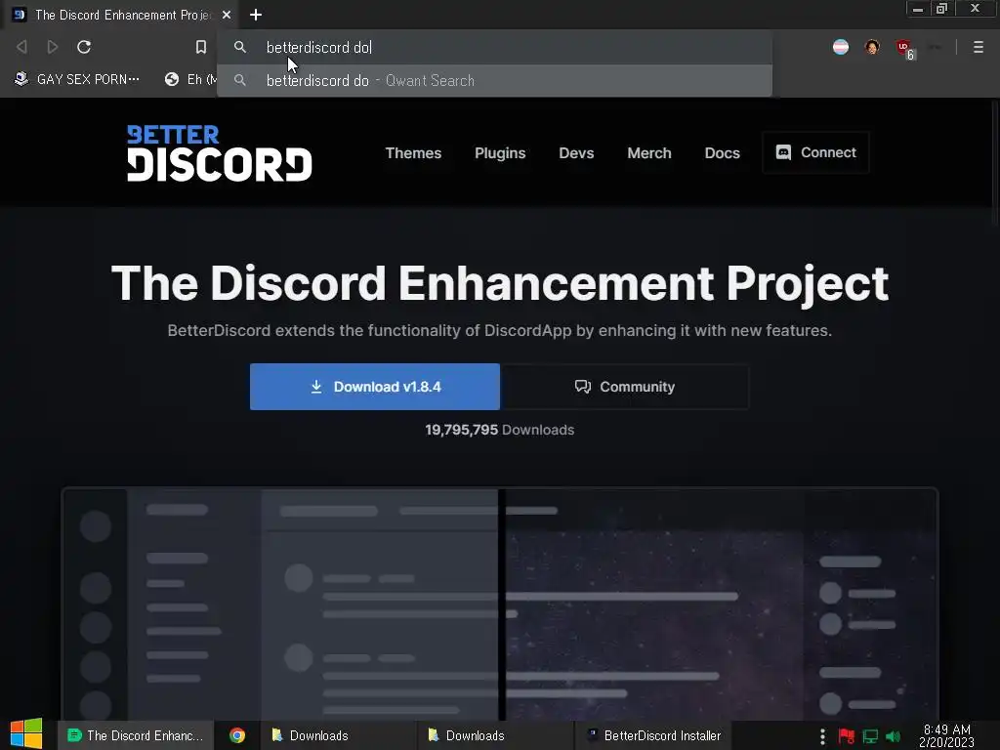Click the network tray icon
The width and height of the screenshot is (1000, 750).
(x=870, y=736)
